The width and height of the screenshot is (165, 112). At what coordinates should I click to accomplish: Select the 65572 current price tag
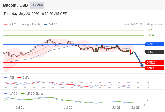point(154,52)
